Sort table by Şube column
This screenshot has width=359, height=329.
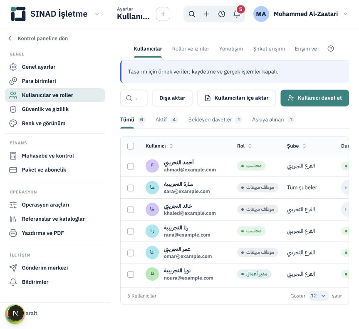(297, 146)
